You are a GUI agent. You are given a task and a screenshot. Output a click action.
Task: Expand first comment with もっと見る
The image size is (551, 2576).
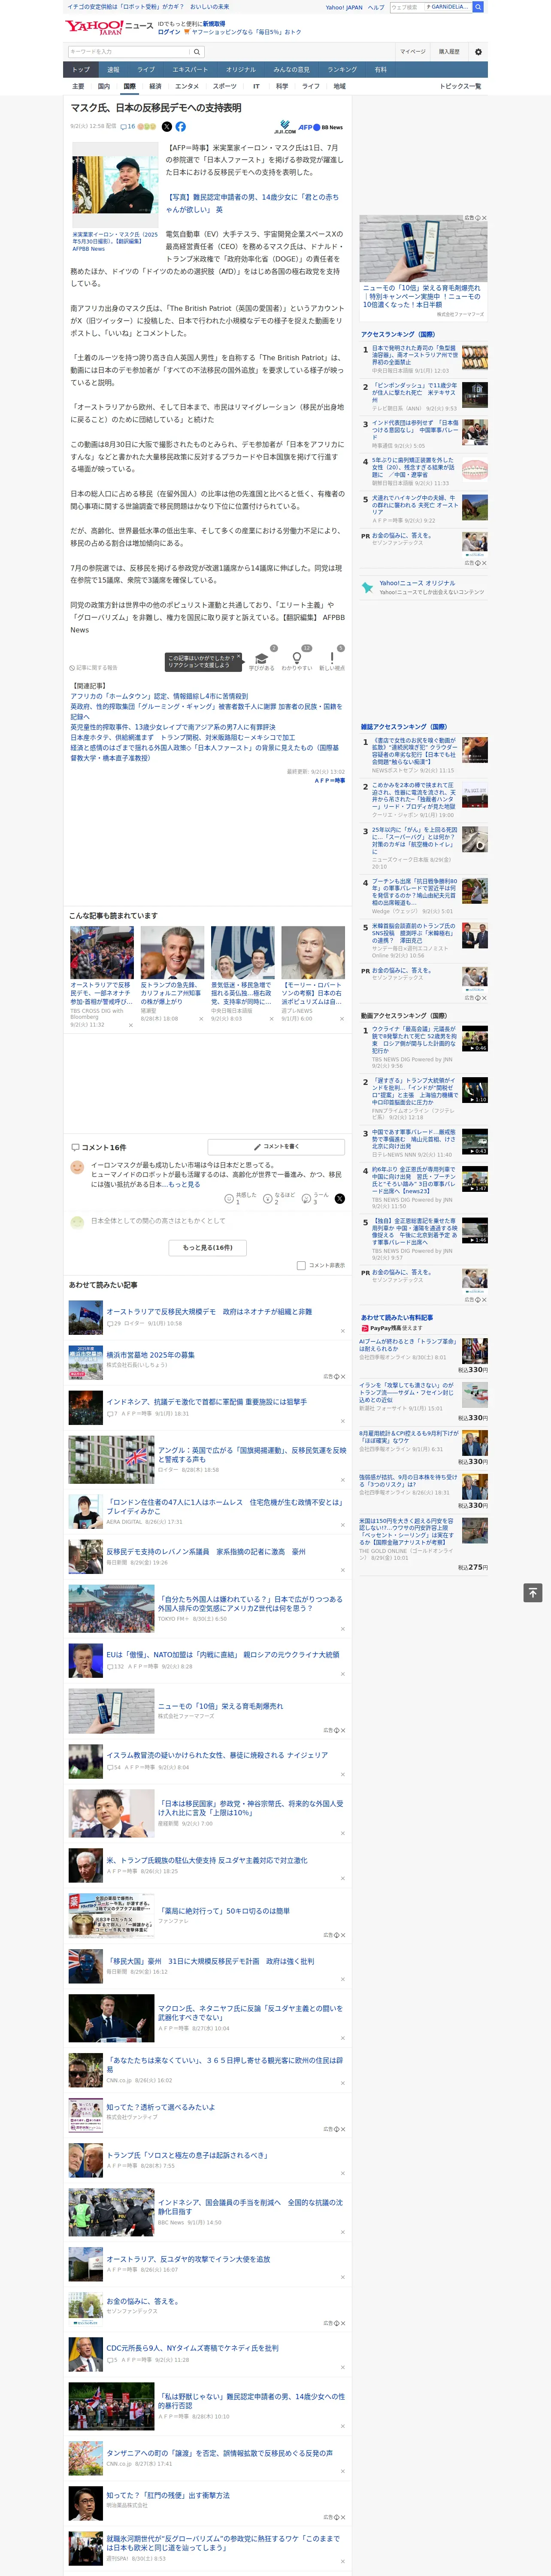click(184, 1184)
